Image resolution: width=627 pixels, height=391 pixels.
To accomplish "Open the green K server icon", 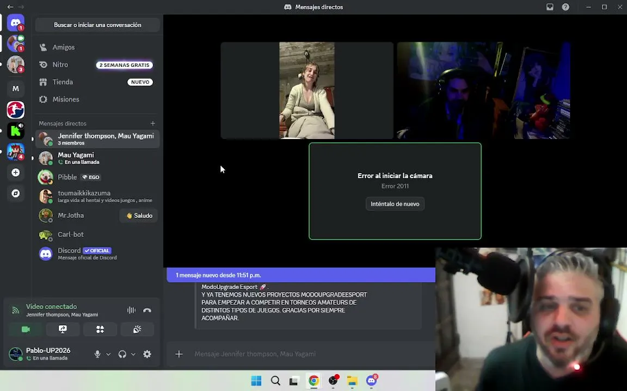I will pyautogui.click(x=16, y=130).
